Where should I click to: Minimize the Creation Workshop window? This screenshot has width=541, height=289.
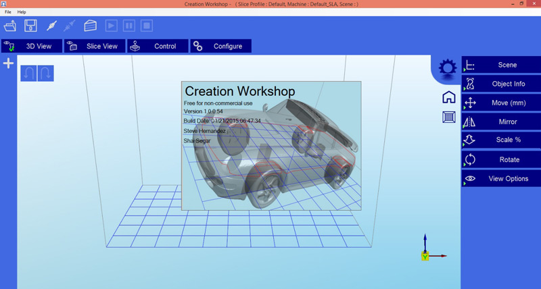512,4
